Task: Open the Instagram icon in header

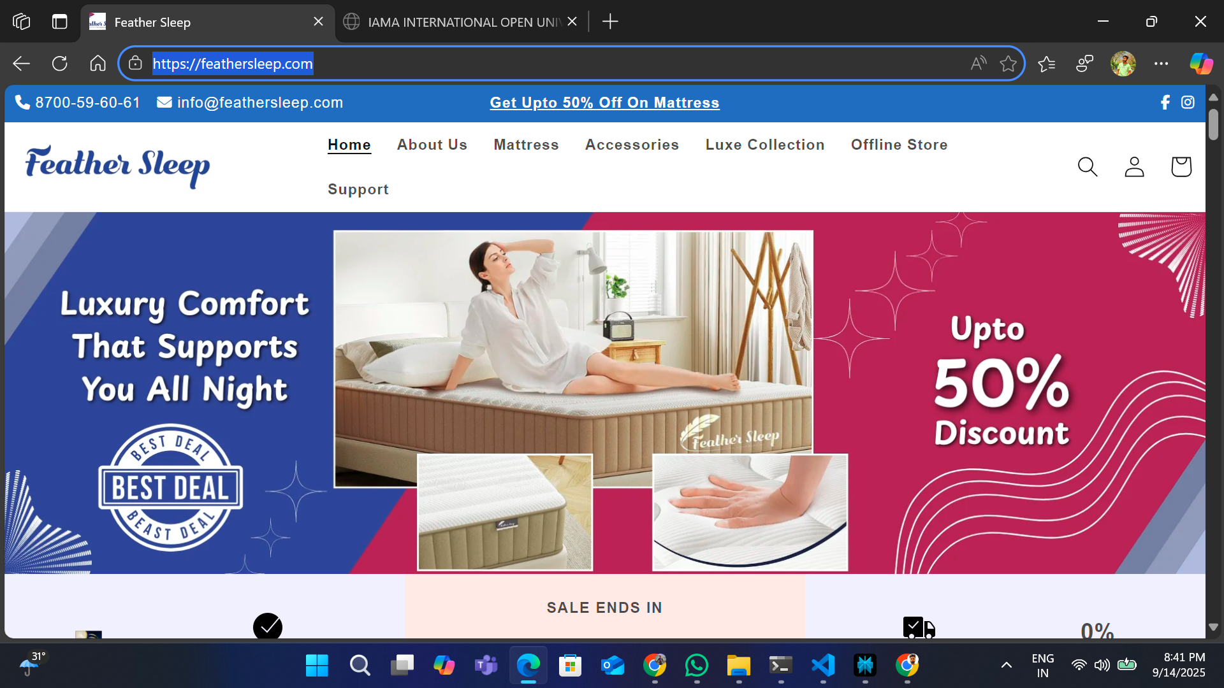Action: pyautogui.click(x=1188, y=103)
